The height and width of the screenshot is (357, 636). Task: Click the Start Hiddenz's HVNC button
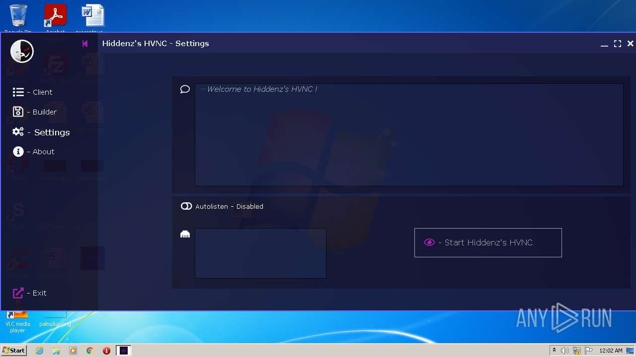488,242
